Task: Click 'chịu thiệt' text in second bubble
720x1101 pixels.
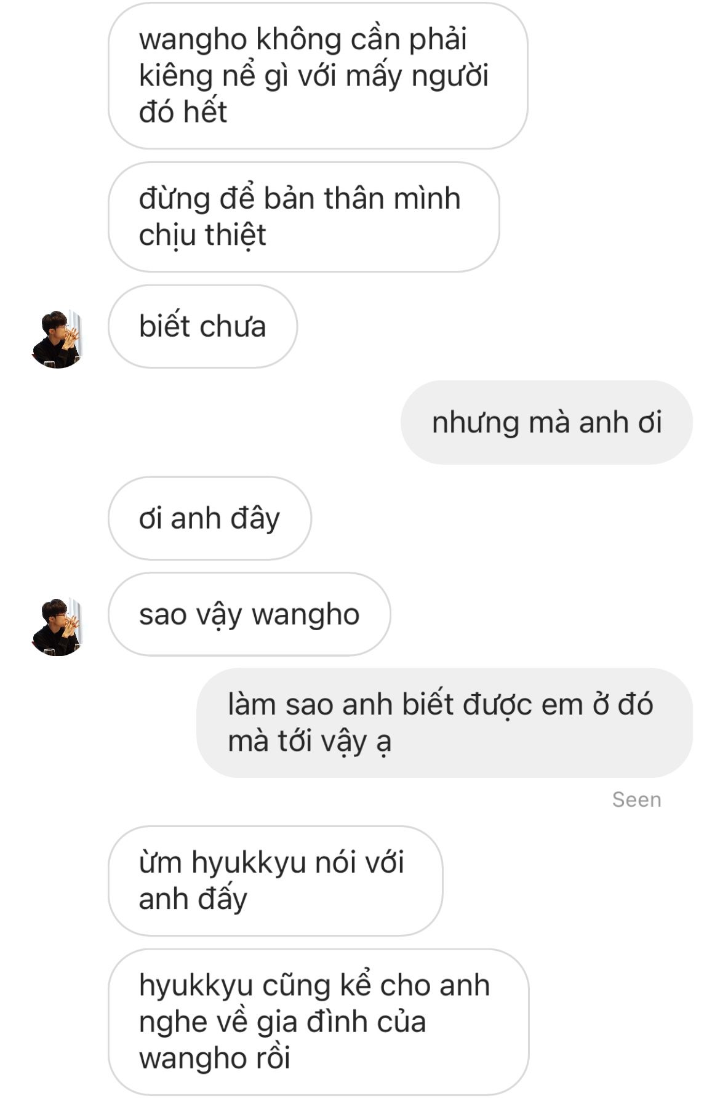Action: point(202,235)
